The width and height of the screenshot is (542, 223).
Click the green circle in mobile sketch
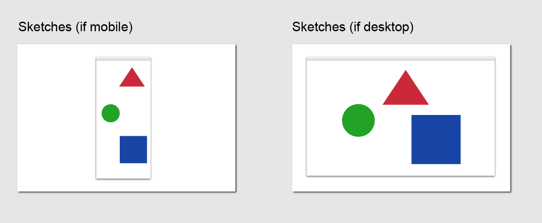point(111,113)
